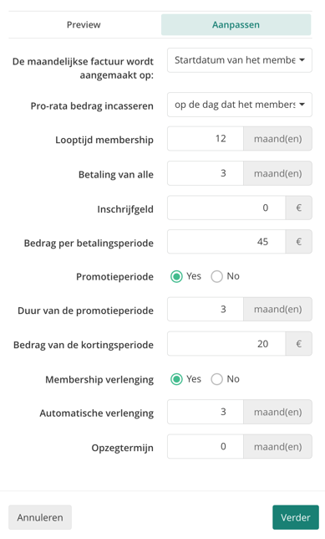Click the caret arrow on Startdatum dropdown
Viewport: 325px width, 539px height.
point(302,60)
